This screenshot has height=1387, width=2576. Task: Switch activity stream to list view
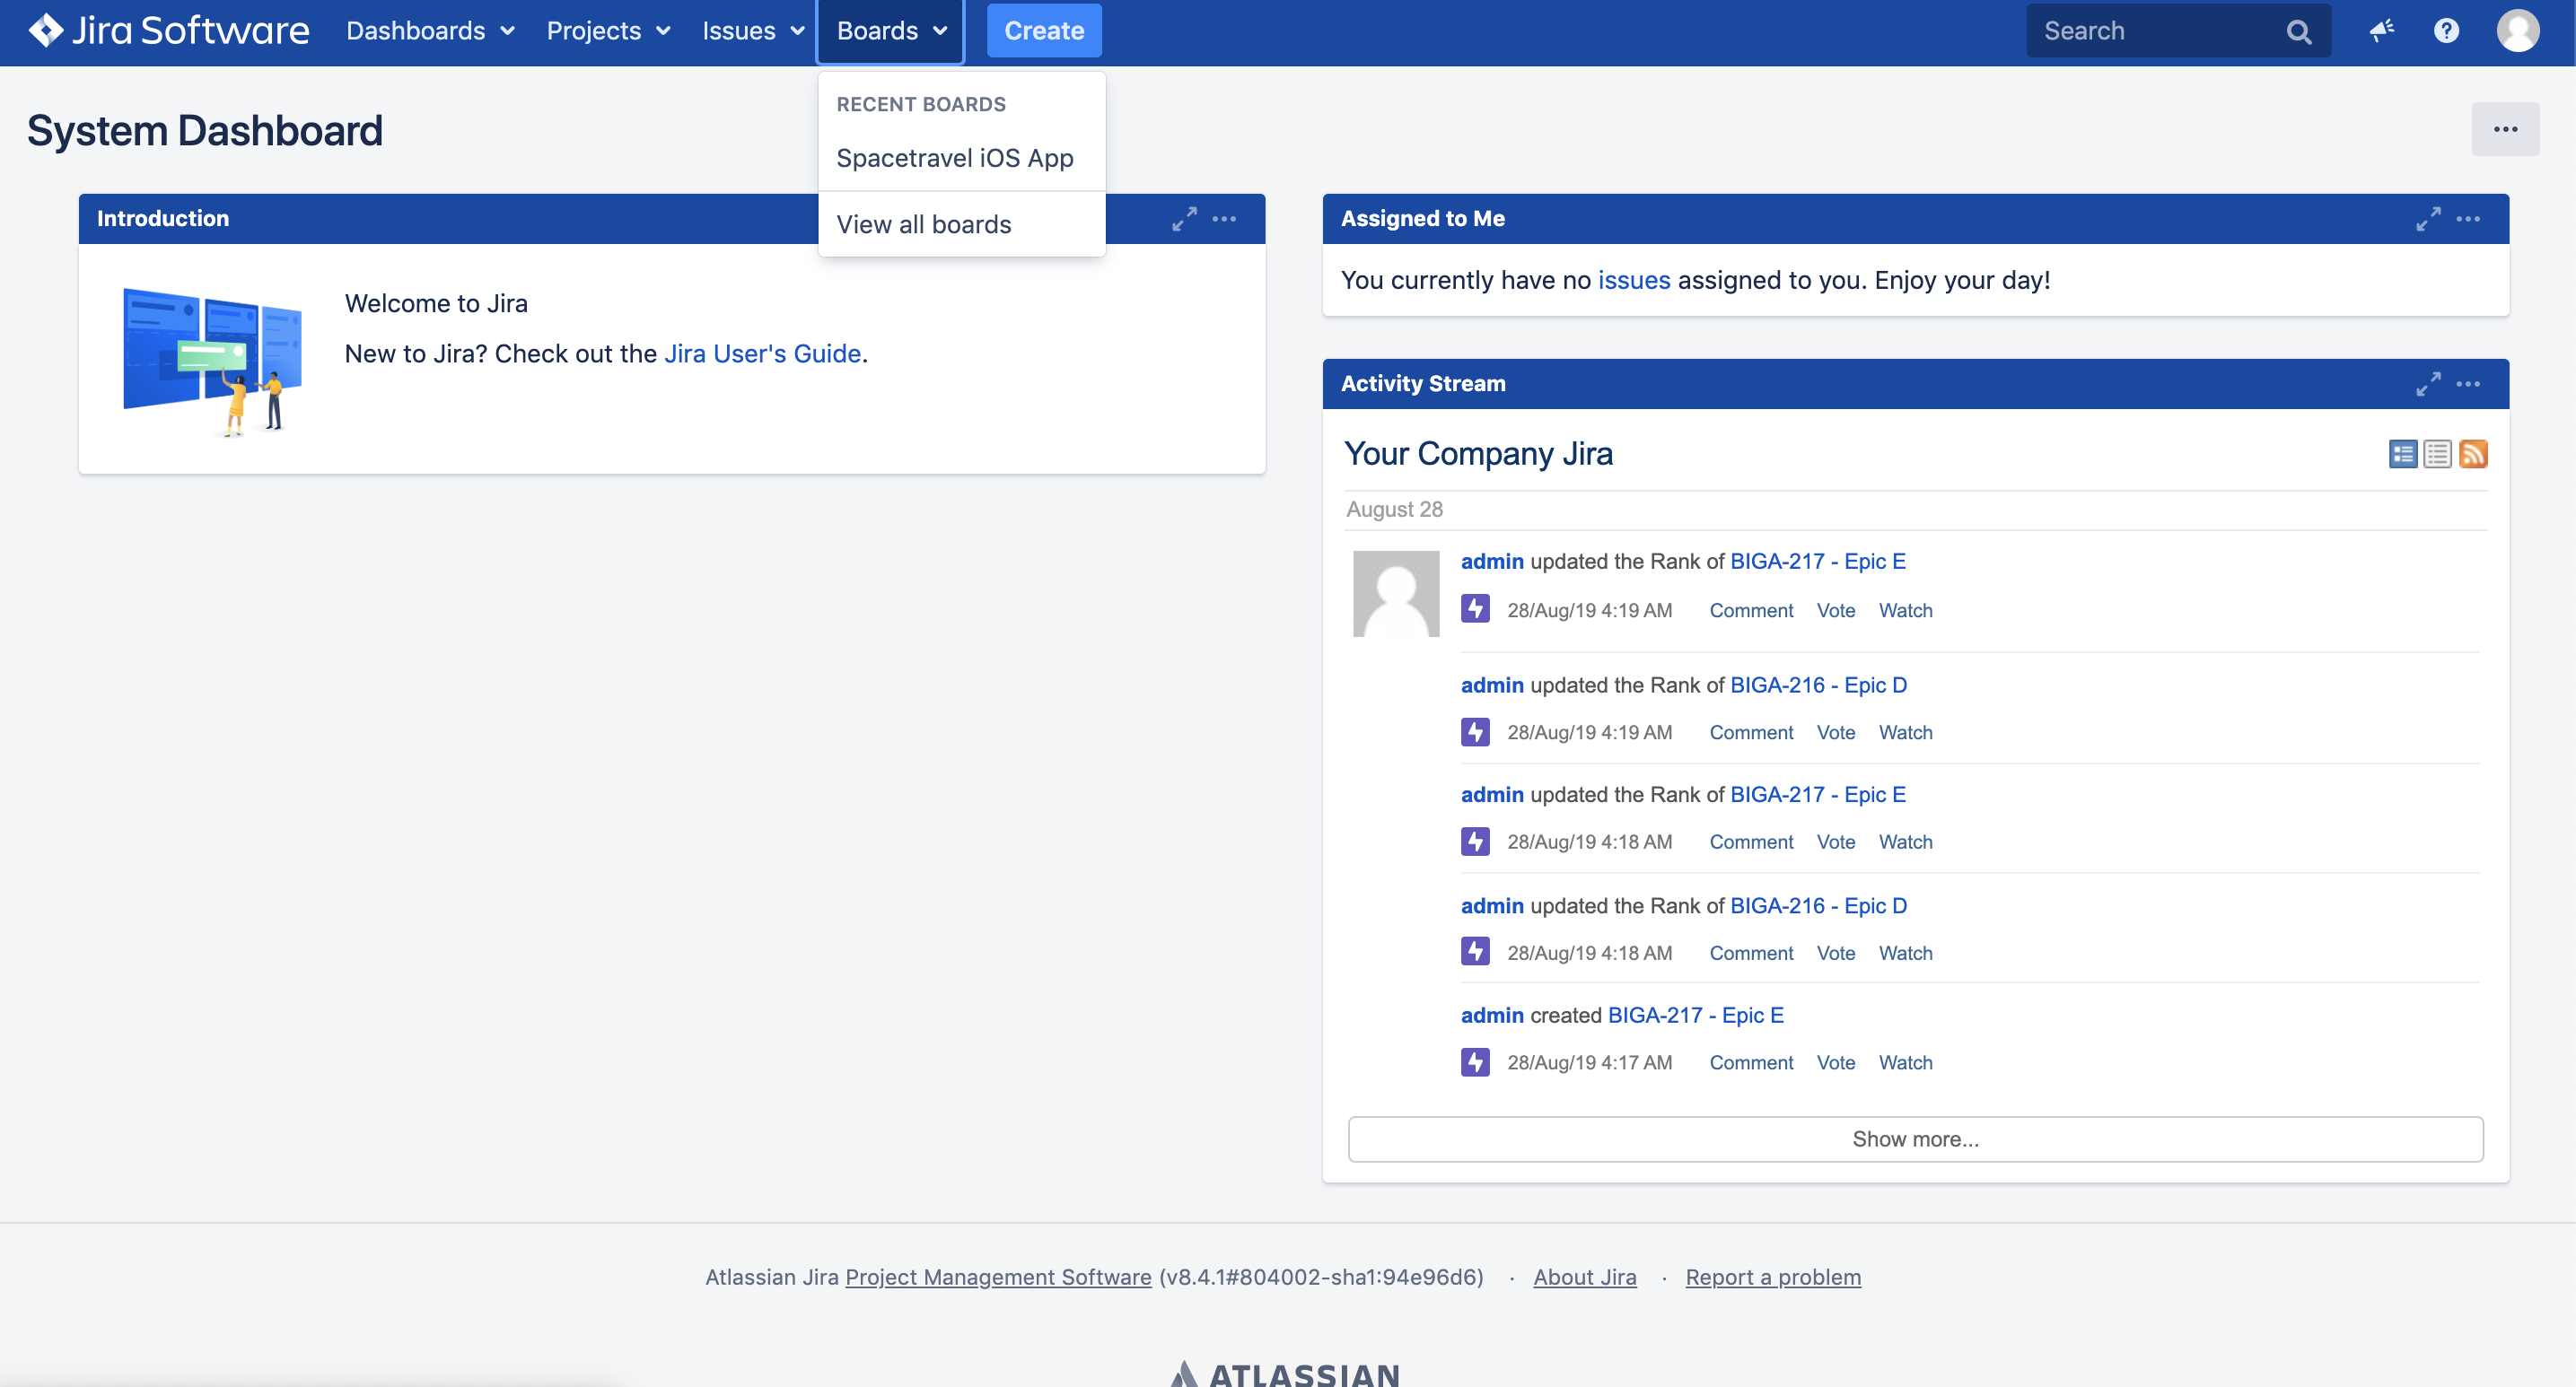[2438, 454]
